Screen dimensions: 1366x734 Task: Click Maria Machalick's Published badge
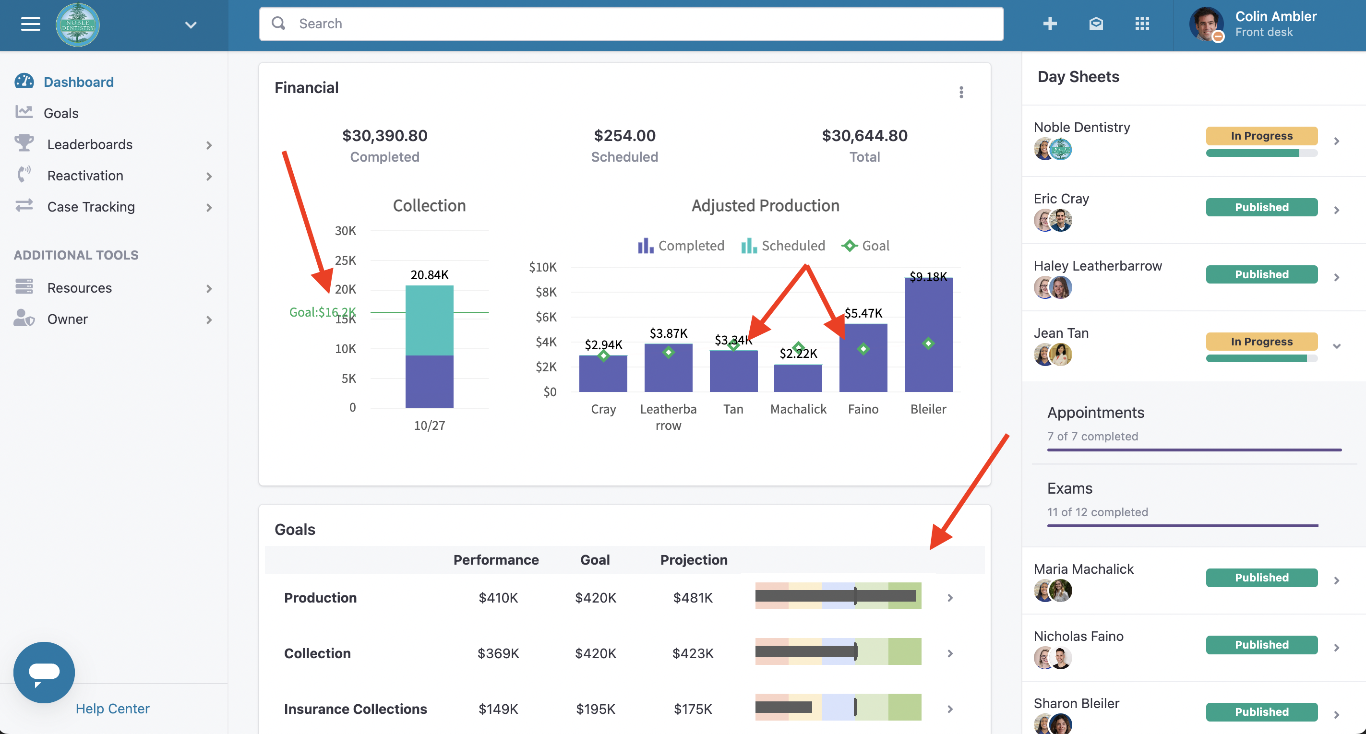coord(1261,578)
